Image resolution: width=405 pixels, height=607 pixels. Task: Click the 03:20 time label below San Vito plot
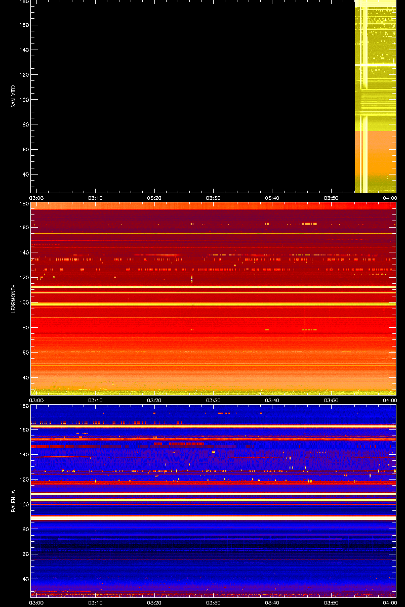[154, 198]
